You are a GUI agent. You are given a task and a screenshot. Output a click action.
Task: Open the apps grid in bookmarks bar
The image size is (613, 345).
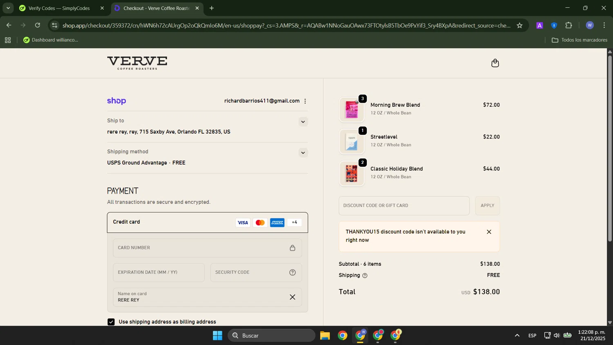pos(7,40)
